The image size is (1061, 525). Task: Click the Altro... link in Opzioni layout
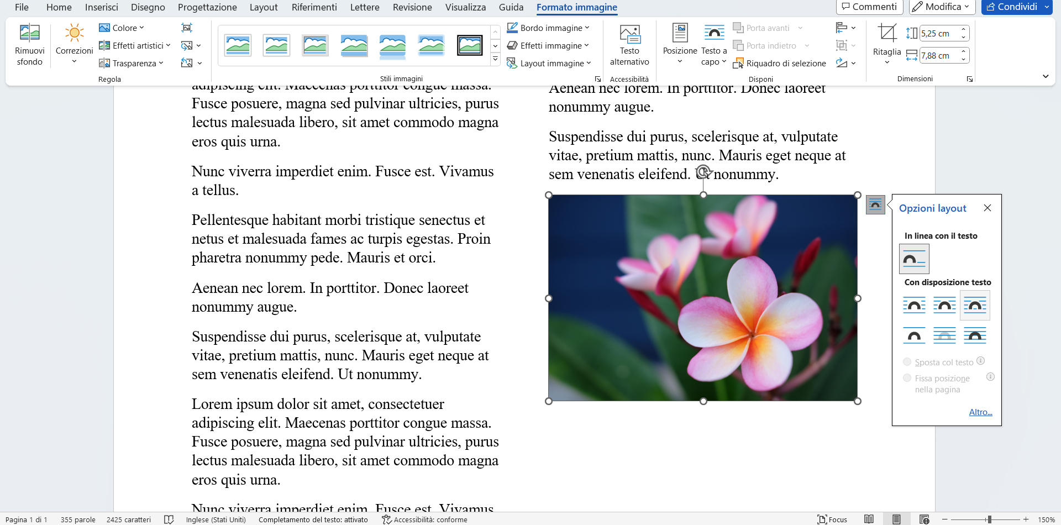click(x=980, y=412)
